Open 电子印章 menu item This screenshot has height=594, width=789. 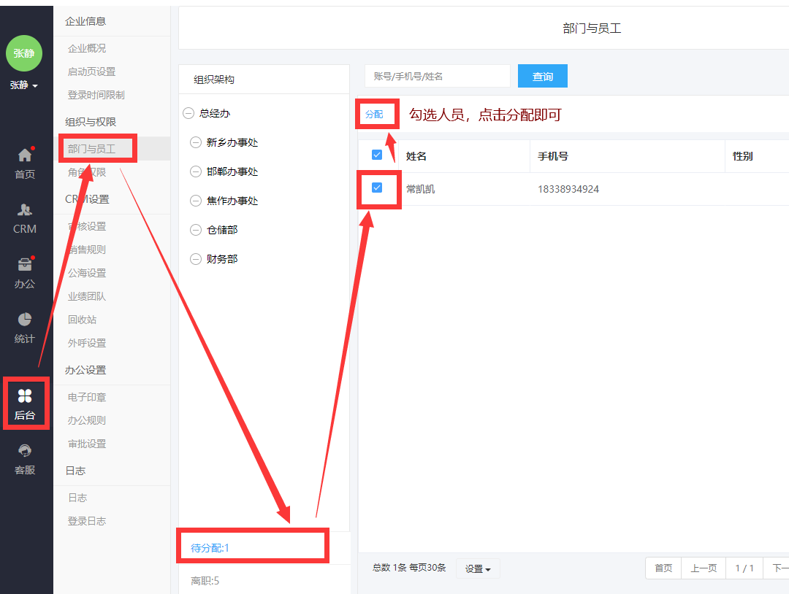[86, 397]
